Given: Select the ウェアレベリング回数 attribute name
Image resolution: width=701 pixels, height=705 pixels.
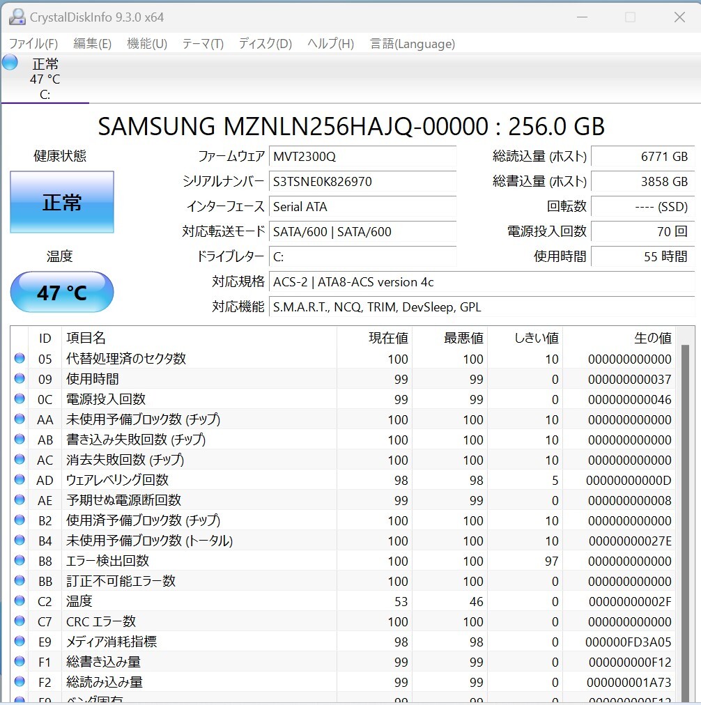Looking at the screenshot, I should point(117,480).
